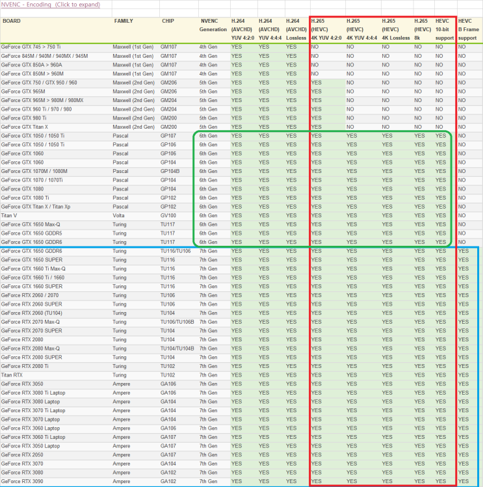Click the TU116/TU106 chip cell
This screenshot has height=487, width=483.
[176, 251]
